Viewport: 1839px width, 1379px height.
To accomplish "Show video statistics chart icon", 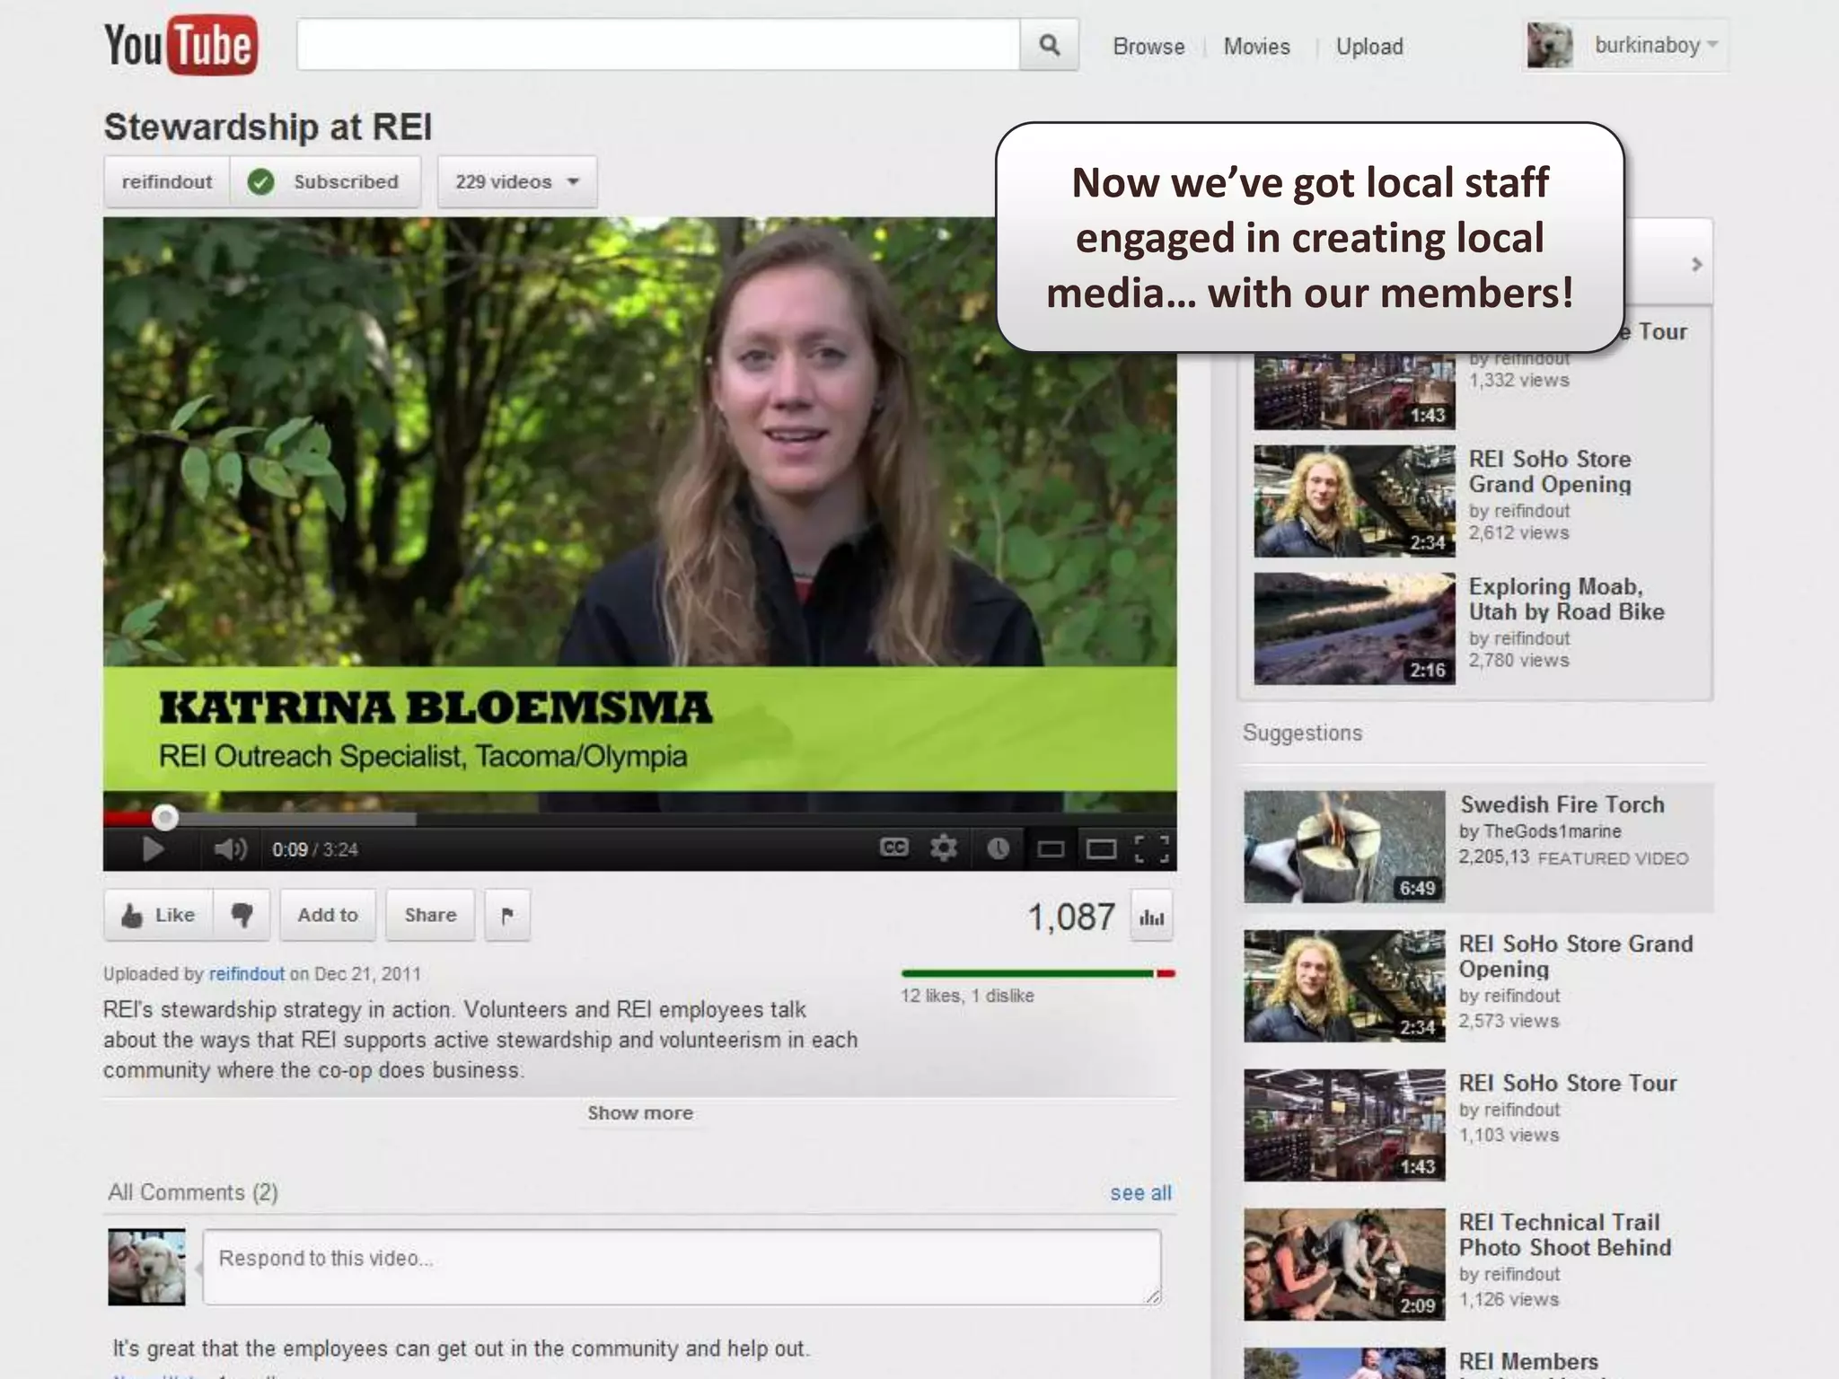I will [1151, 918].
